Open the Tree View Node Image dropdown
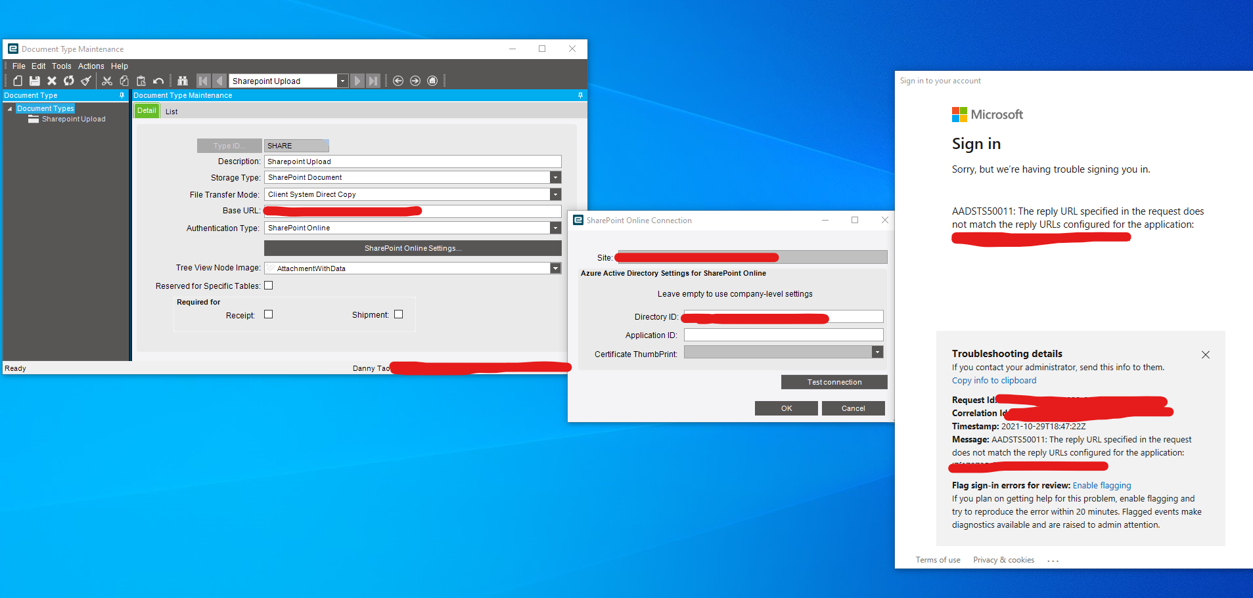 point(556,268)
